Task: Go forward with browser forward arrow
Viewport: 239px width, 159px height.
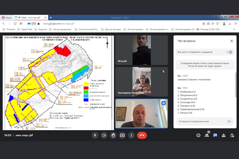Action: (x=9, y=24)
